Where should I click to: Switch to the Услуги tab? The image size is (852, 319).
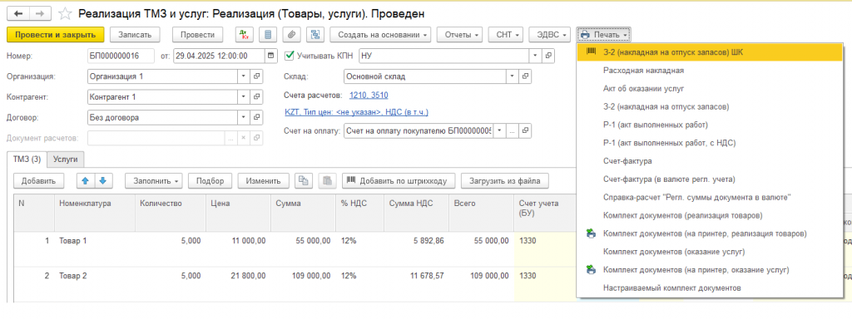coord(65,159)
